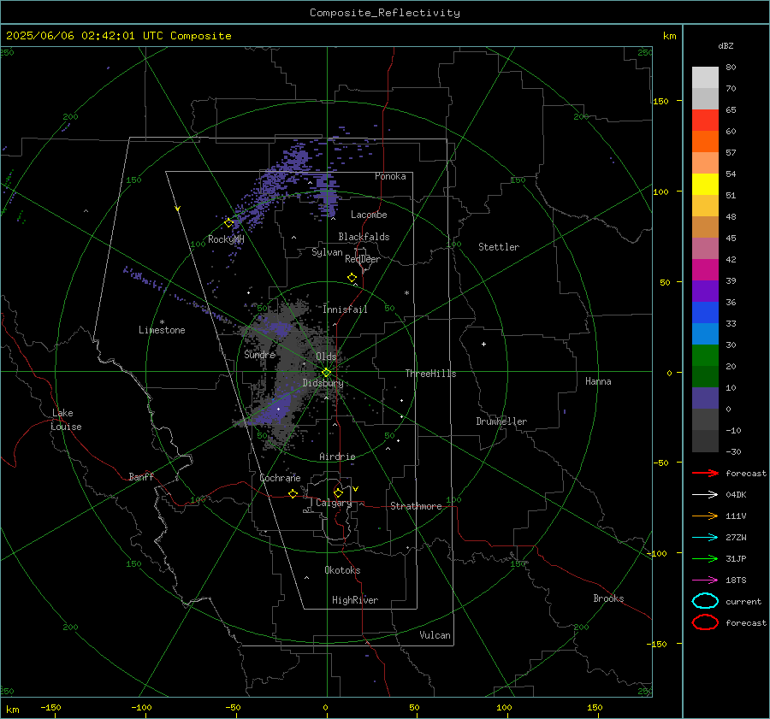Select the Blackfalds label
The height and width of the screenshot is (719, 770).
point(364,237)
